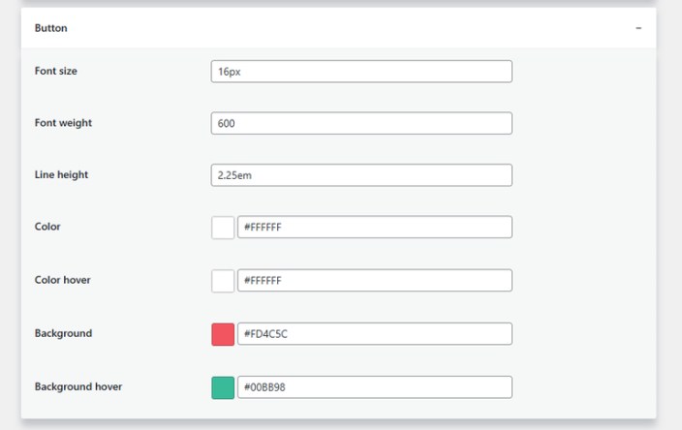Click the Background hover label
Screen dimensions: 682x430
[x=78, y=386]
